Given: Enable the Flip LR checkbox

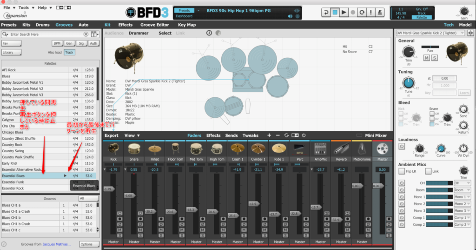Looking at the screenshot, I should click(402, 171).
